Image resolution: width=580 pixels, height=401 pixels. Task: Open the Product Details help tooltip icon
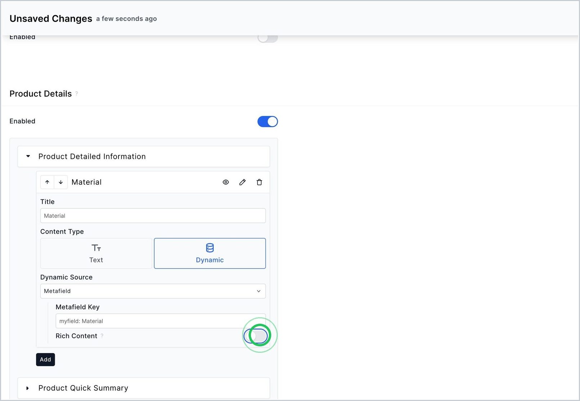click(76, 94)
